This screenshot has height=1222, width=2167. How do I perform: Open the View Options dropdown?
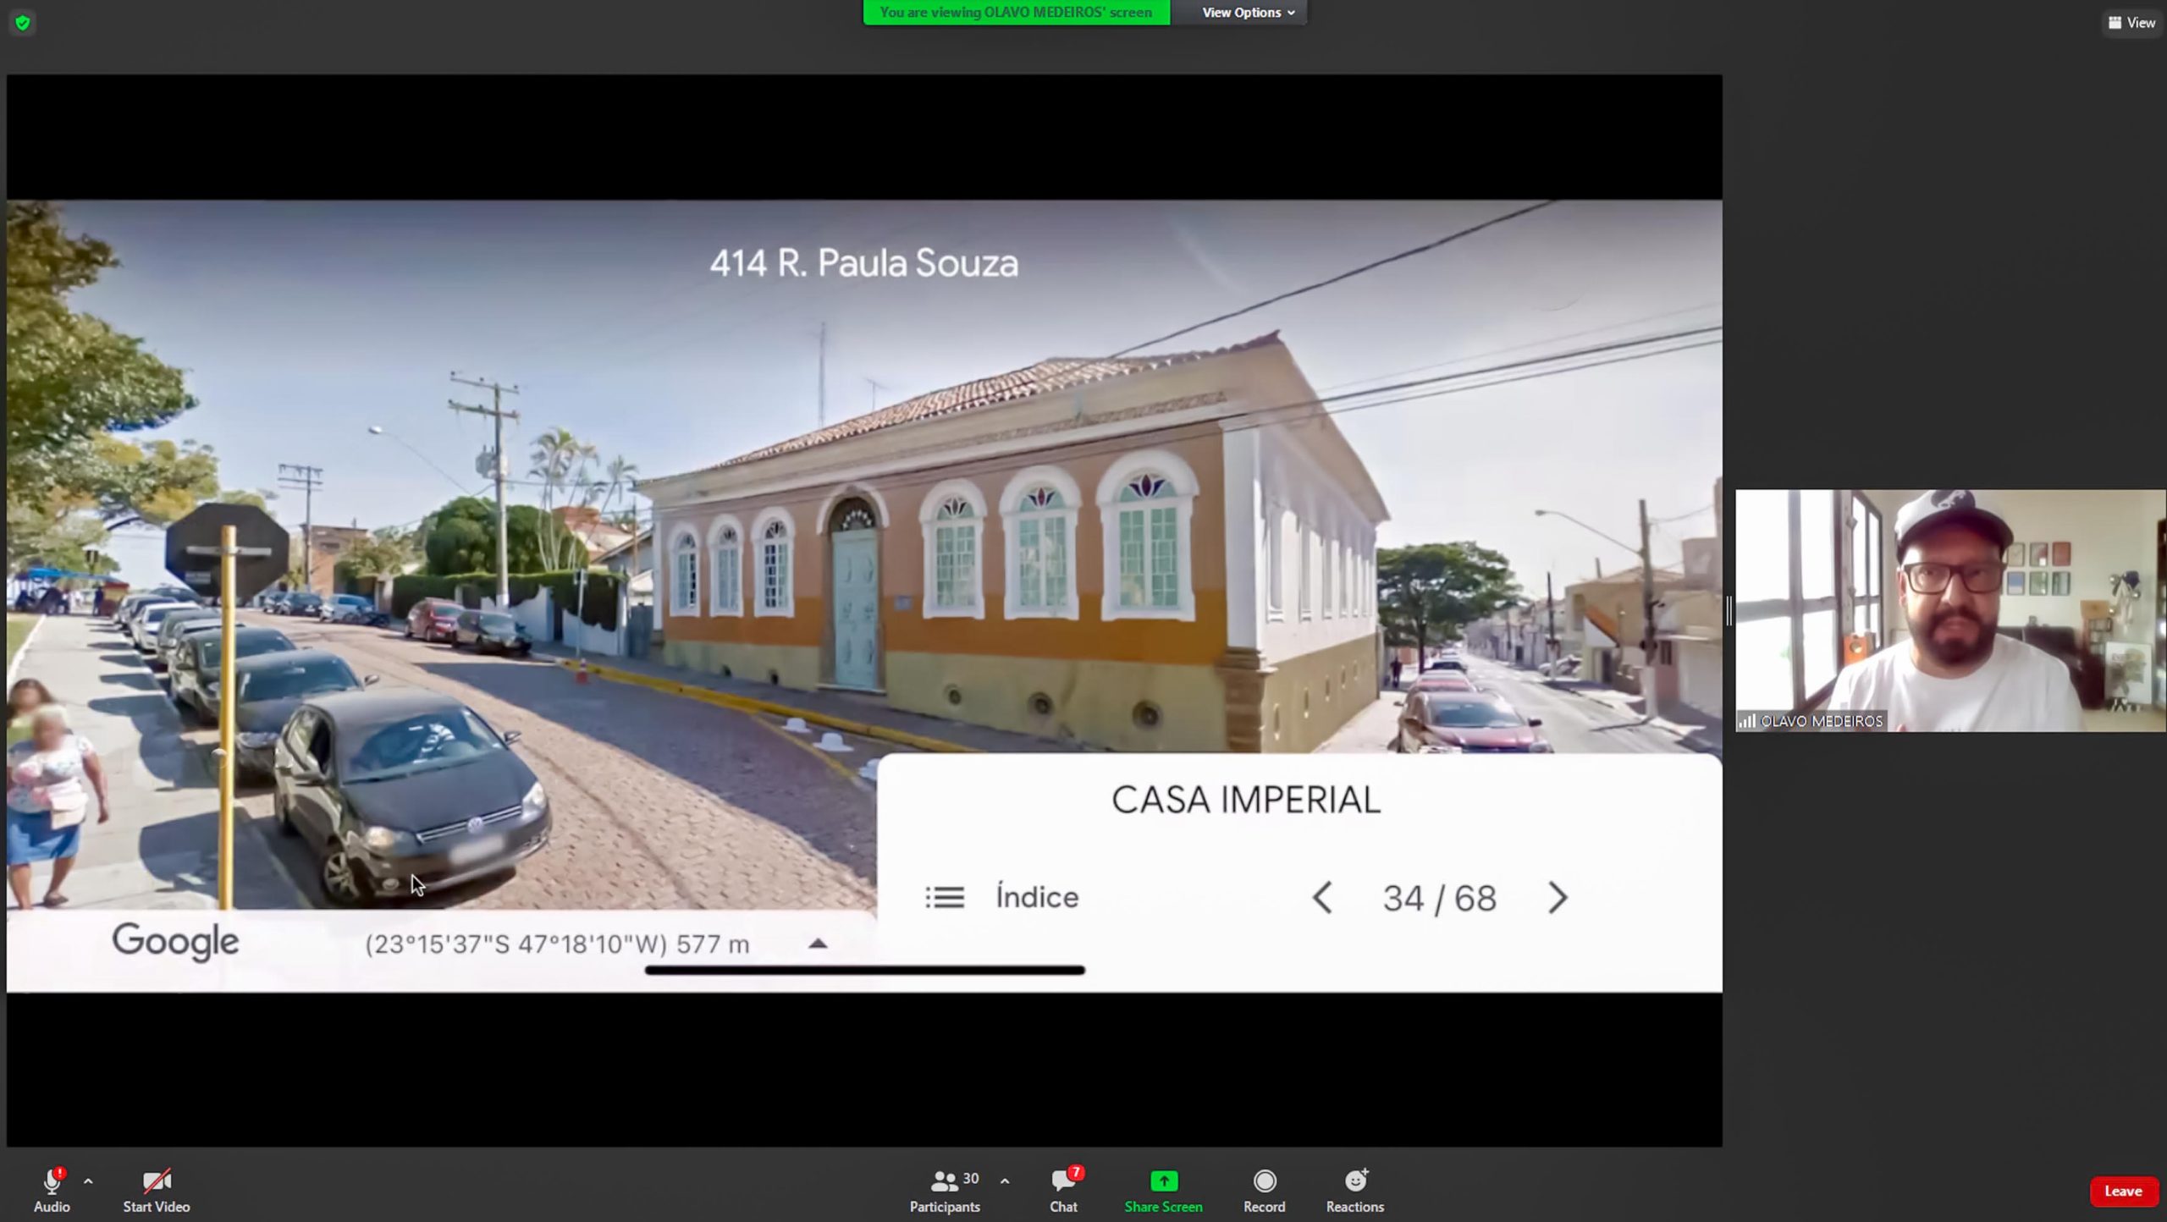[1248, 13]
